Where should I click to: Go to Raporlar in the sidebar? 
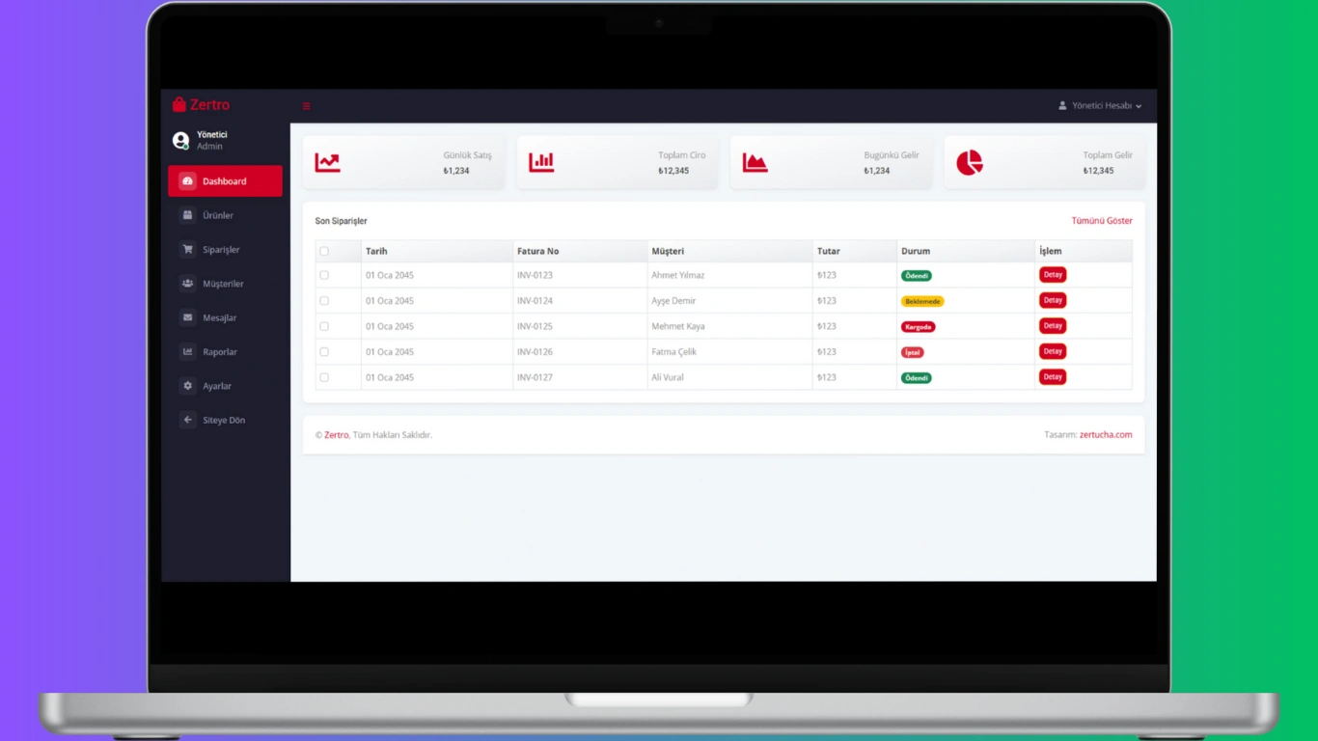pos(220,352)
